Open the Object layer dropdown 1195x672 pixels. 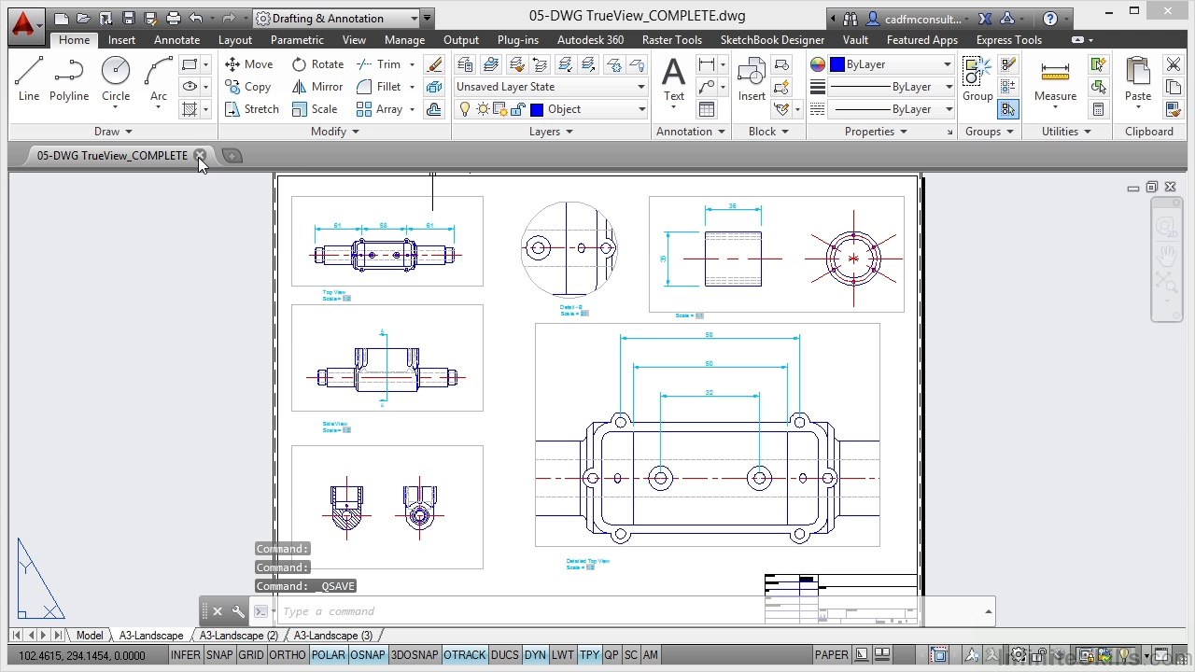pyautogui.click(x=551, y=109)
